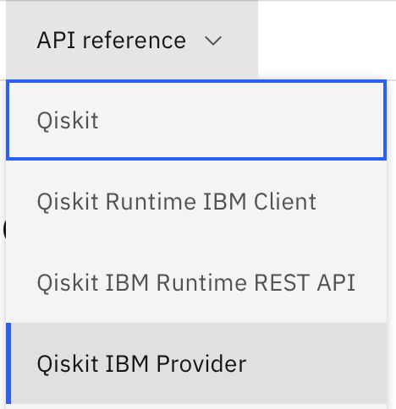Click the API reference label text
The height and width of the screenshot is (409, 396).
click(112, 41)
